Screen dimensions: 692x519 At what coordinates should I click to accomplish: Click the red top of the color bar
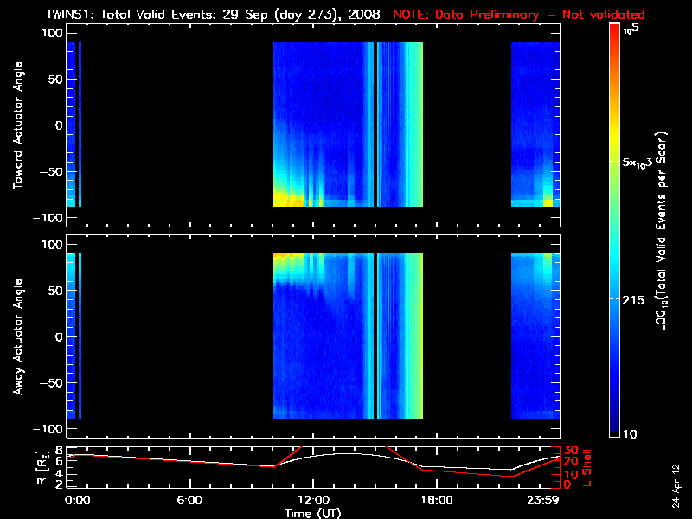[x=615, y=31]
